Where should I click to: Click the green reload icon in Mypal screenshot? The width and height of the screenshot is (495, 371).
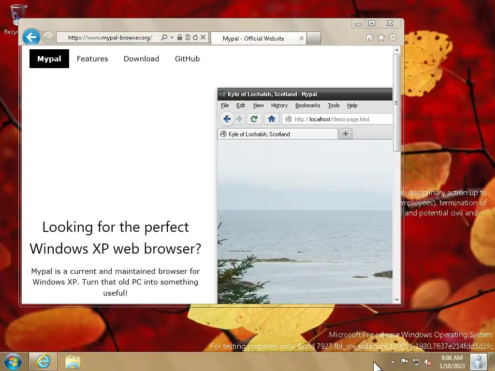point(254,119)
